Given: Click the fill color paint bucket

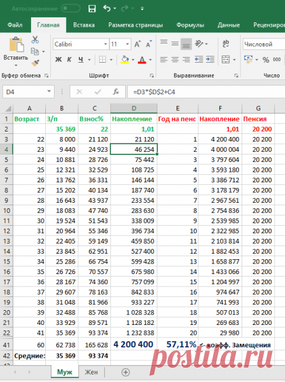Looking at the screenshot, I should 125,60.
